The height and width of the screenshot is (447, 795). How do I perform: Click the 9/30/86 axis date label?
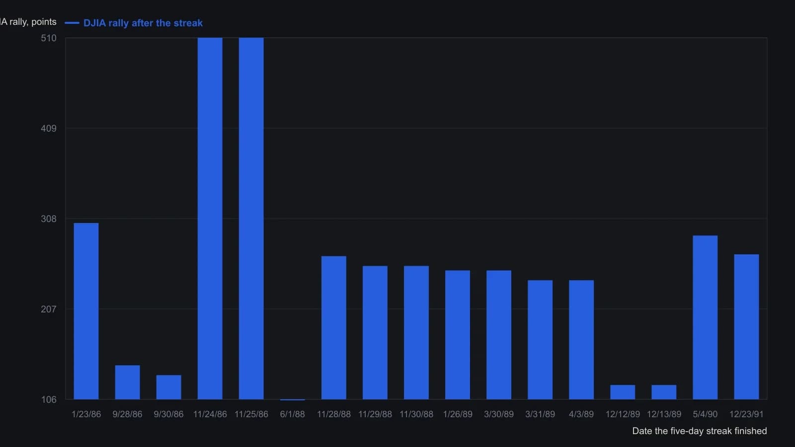click(x=168, y=414)
